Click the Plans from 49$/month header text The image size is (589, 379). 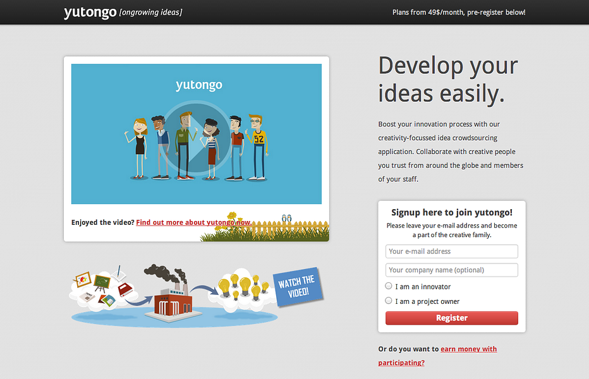click(x=459, y=12)
